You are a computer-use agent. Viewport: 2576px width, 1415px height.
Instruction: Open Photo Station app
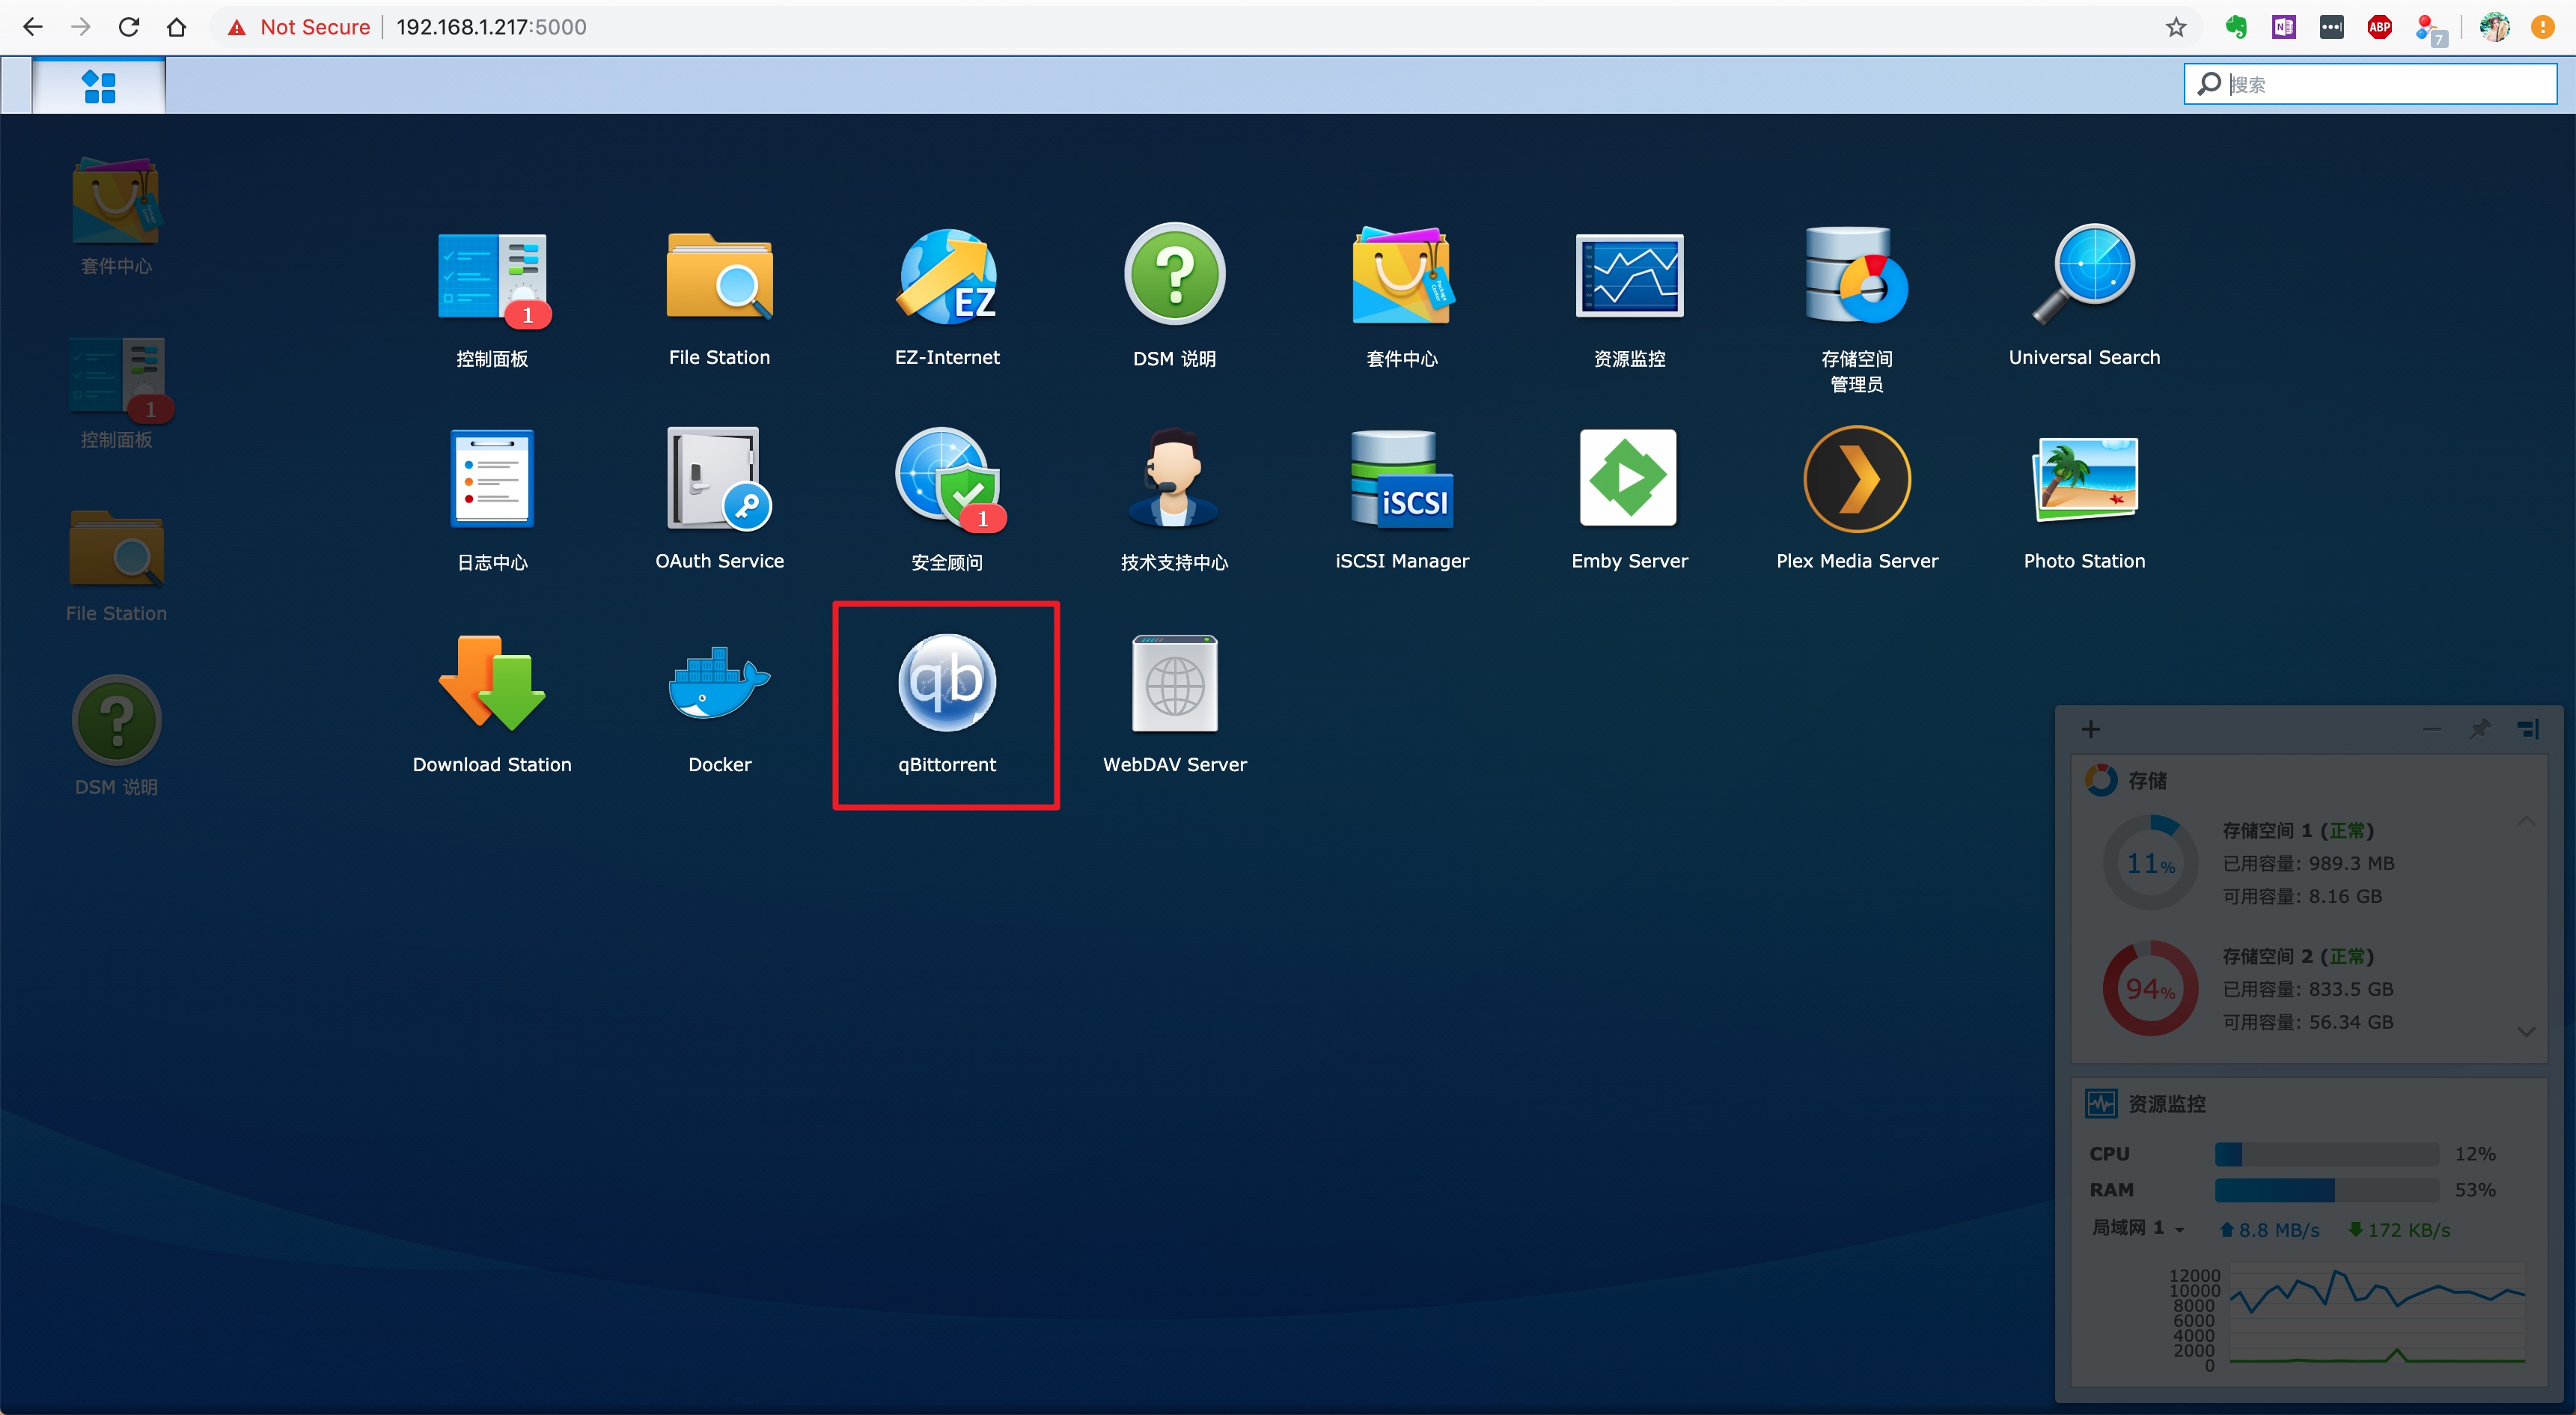[2084, 481]
